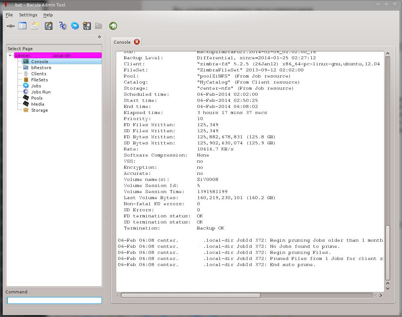
Task: Open bRestore page in tree
Action: tap(41, 68)
